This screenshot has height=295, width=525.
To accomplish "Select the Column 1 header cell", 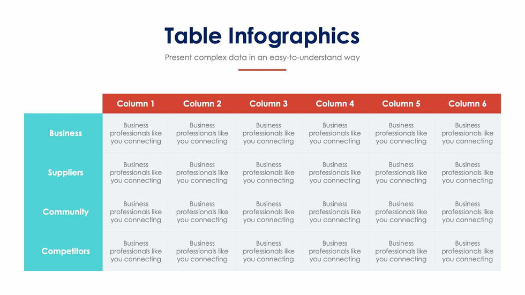I will (x=136, y=104).
